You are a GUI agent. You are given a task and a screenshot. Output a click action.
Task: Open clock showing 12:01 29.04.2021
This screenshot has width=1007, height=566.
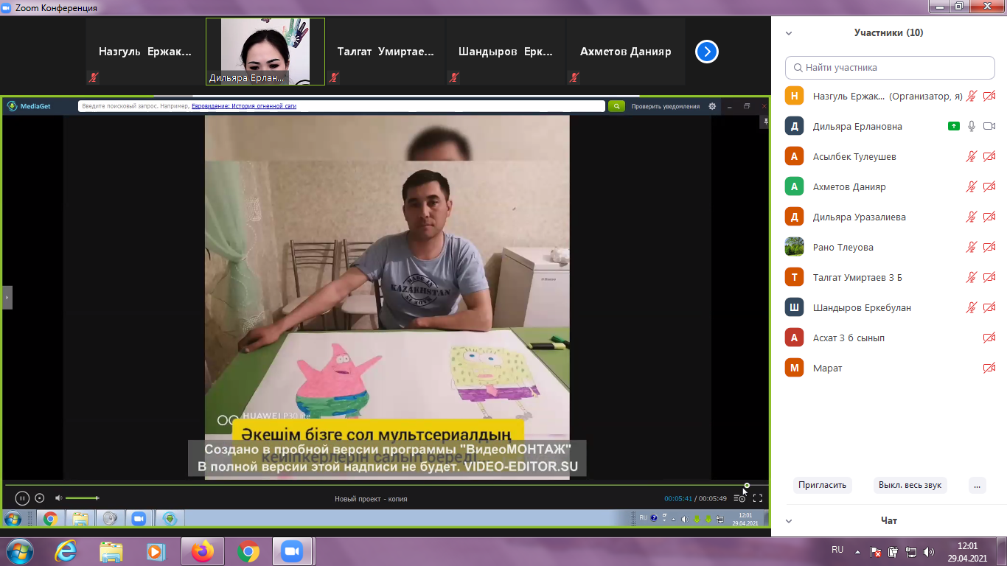click(967, 552)
